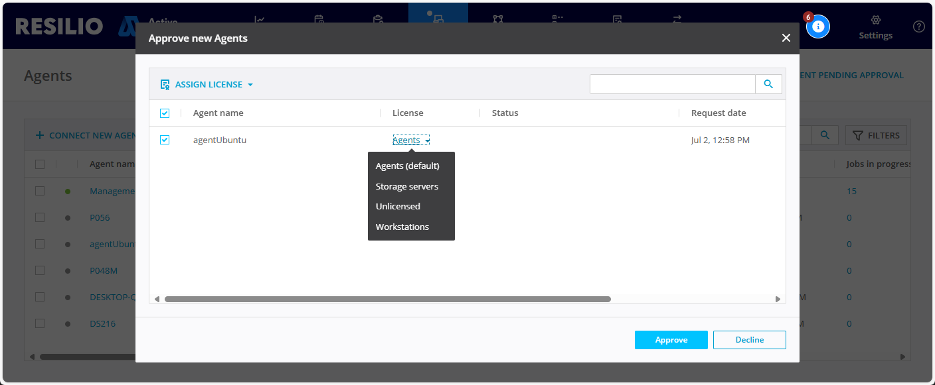This screenshot has height=385, width=935.
Task: Uncheck the agentUbuntu row checkbox
Action: pyautogui.click(x=165, y=140)
